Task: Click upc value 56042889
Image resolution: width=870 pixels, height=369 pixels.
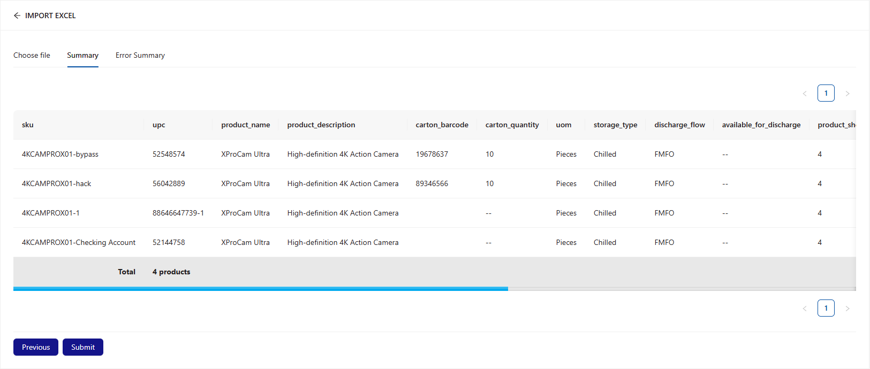Action: tap(169, 183)
